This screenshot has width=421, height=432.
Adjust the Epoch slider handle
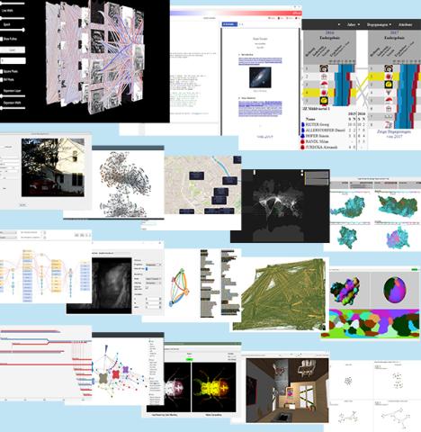click(23, 30)
